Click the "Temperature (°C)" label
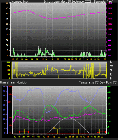 click(x=89, y=82)
